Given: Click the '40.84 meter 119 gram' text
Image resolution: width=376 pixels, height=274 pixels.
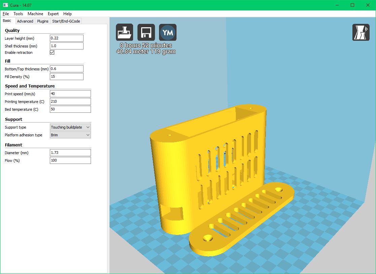Looking at the screenshot, I should click(146, 52).
